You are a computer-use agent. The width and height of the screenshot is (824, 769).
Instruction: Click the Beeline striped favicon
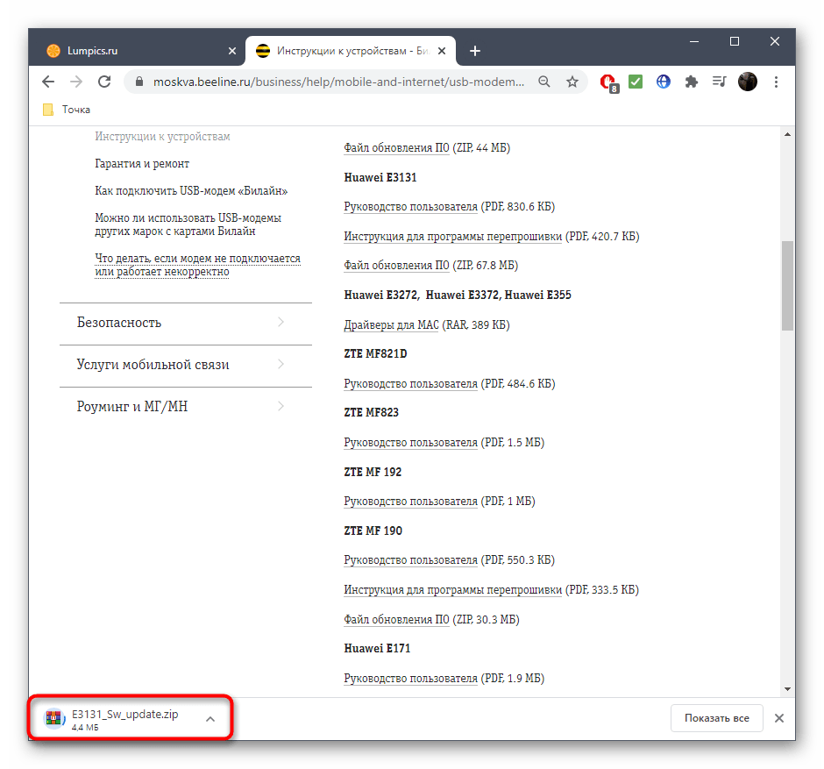(x=263, y=51)
